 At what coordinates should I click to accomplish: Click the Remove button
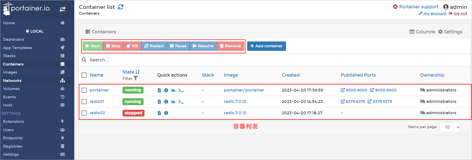click(x=230, y=46)
